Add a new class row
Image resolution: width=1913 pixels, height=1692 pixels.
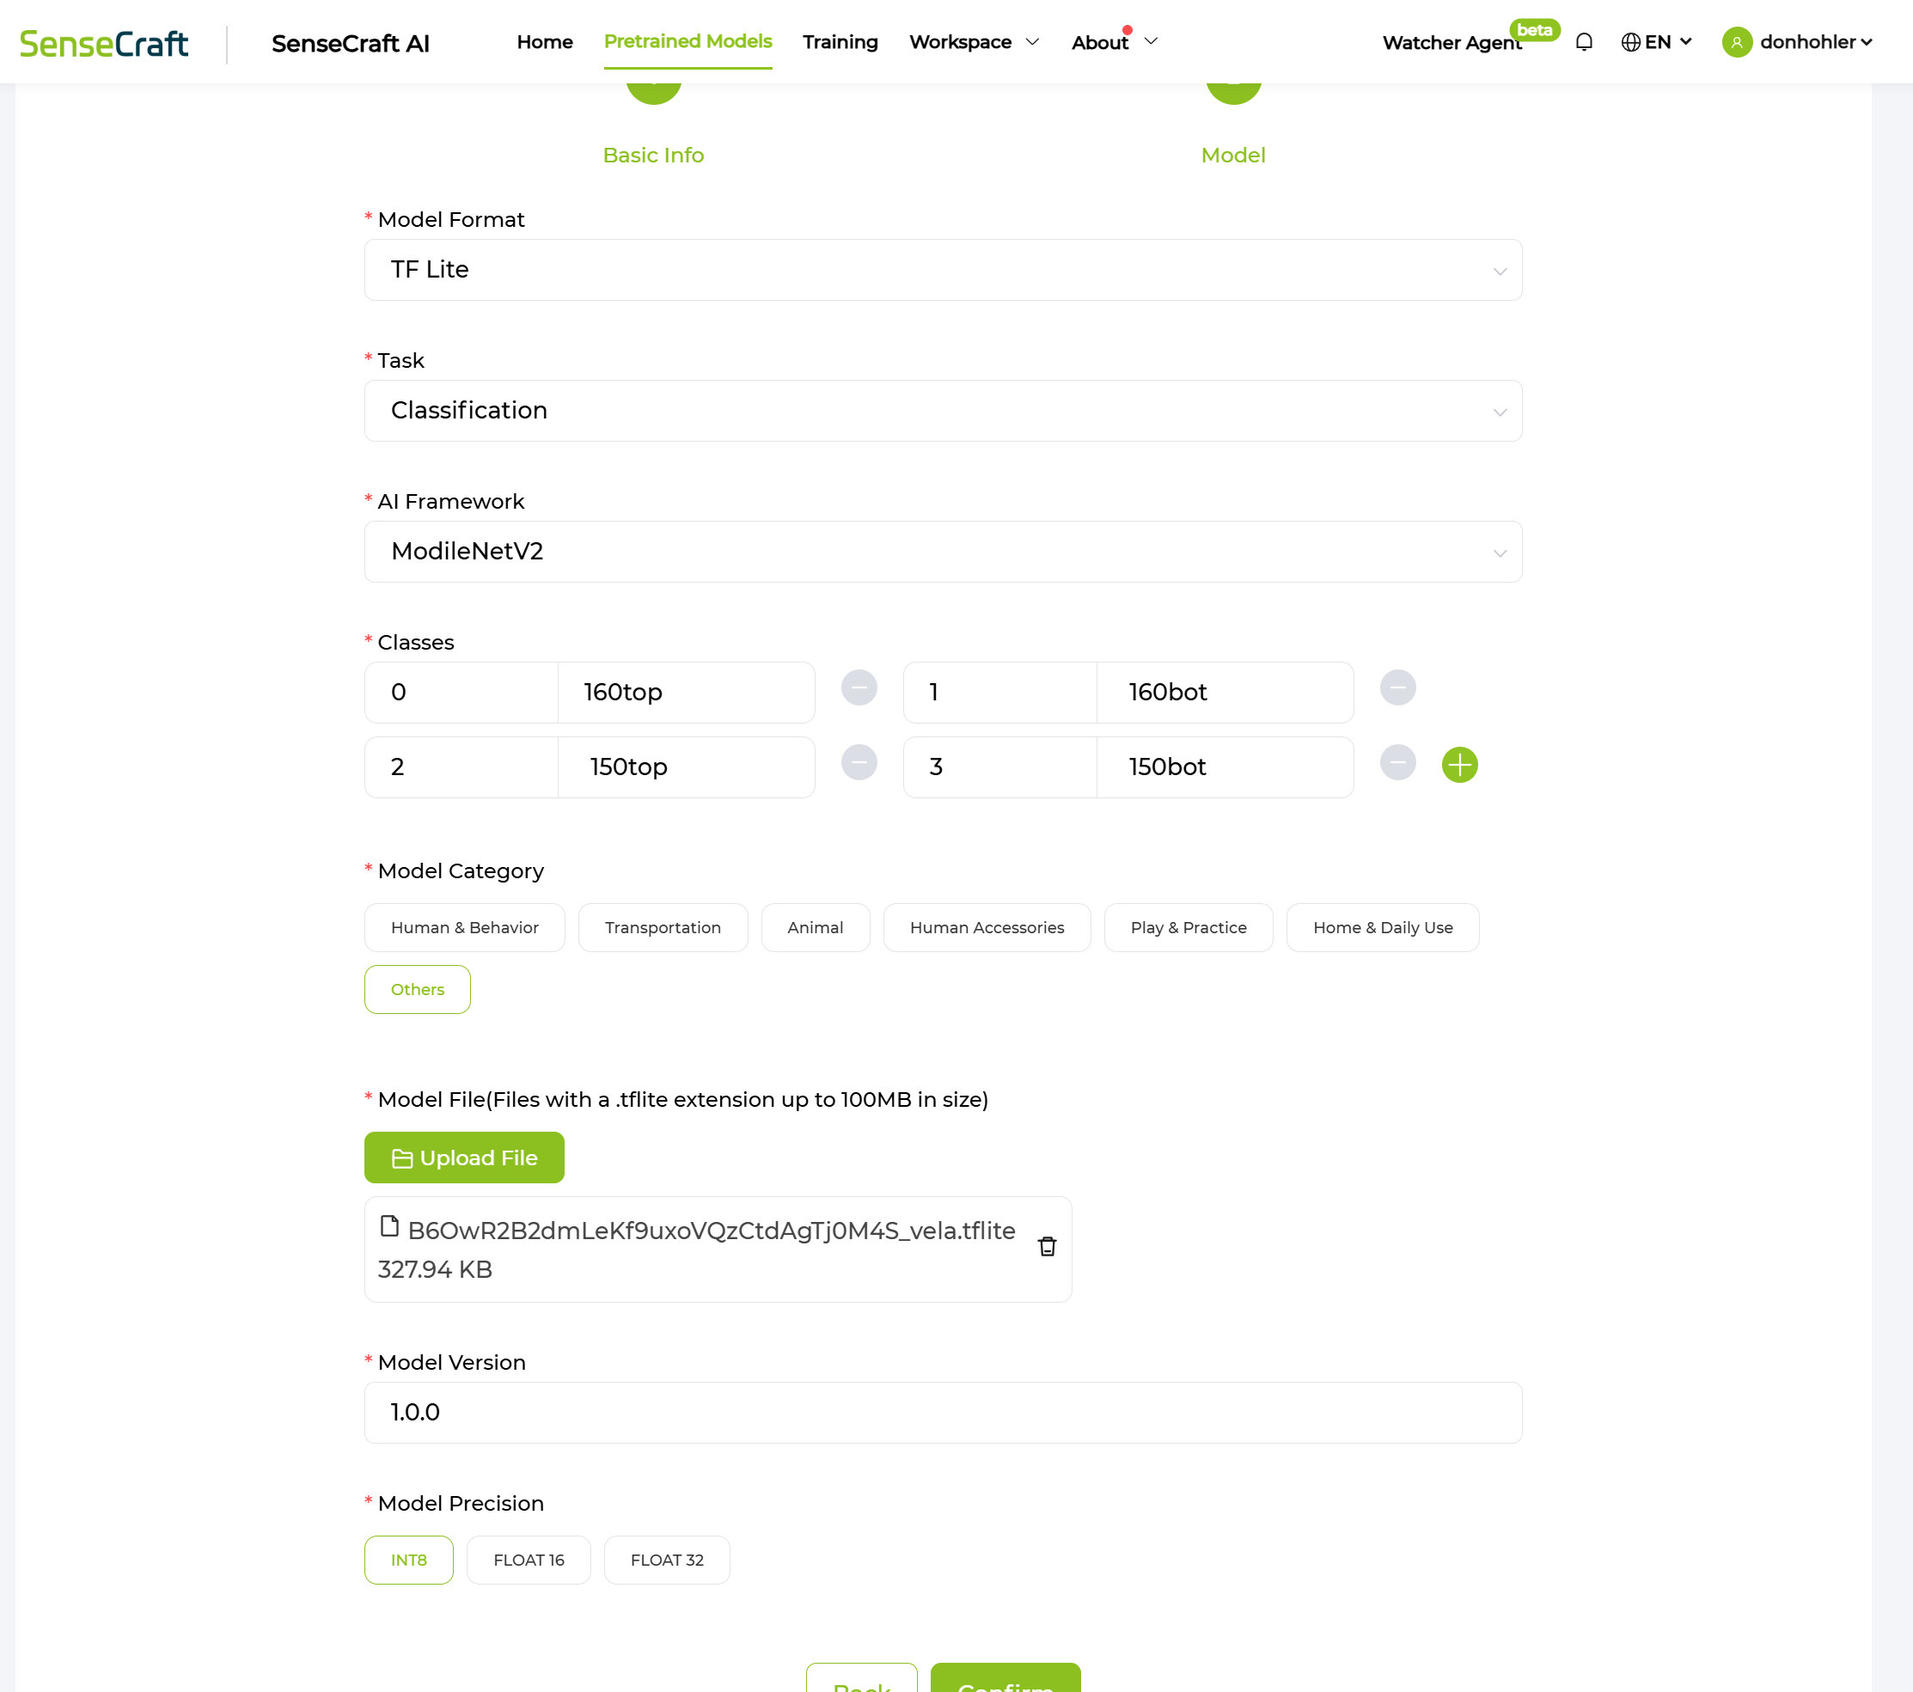point(1459,765)
